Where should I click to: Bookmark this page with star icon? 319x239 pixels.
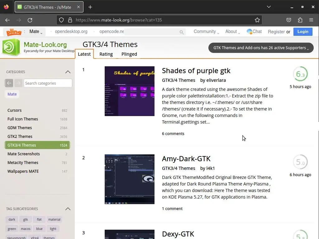point(257,20)
